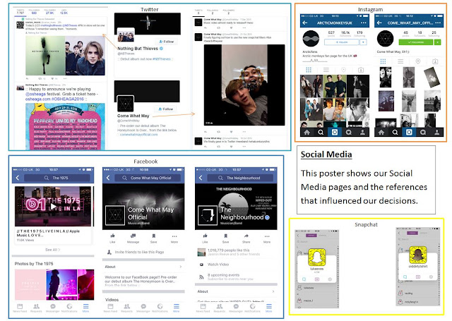Tap Home icon on ARCTICMONKEYSUK Instagram bar
Viewport: 452px width, 321px height.
click(307, 133)
